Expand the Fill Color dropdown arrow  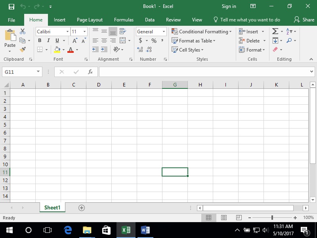pyautogui.click(x=63, y=50)
